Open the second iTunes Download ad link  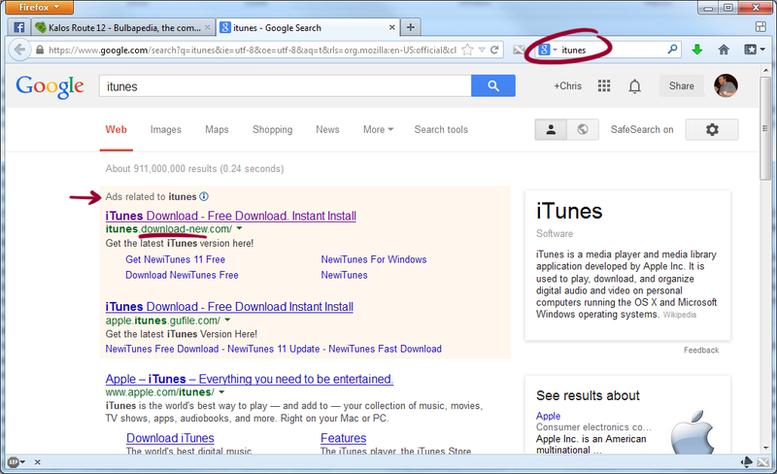pyautogui.click(x=229, y=307)
